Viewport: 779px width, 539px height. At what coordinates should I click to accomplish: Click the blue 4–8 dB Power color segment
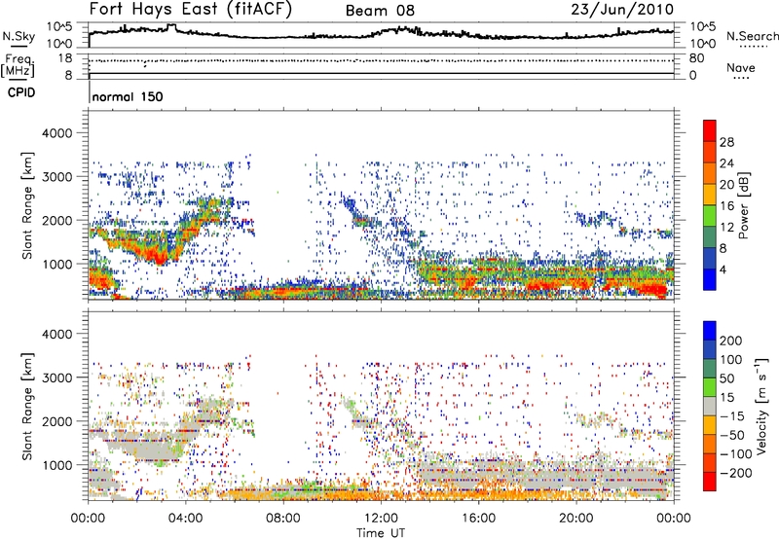pos(710,259)
